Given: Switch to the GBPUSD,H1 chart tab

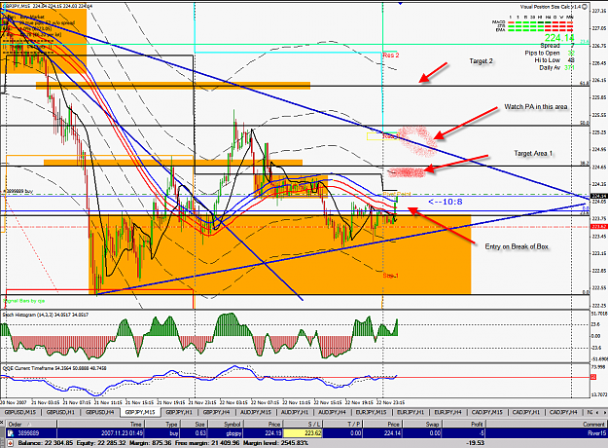Looking at the screenshot, I should tap(60, 412).
